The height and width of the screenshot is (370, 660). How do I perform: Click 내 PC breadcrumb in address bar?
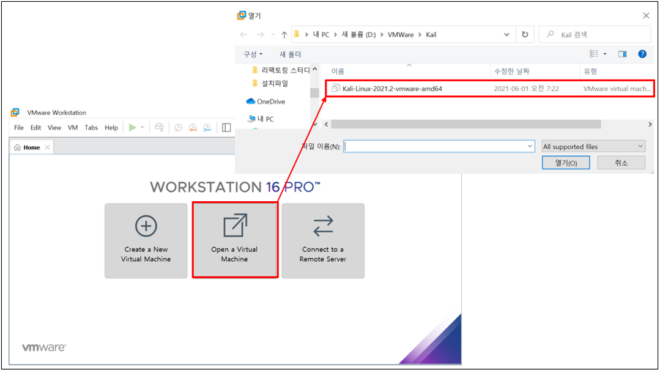click(x=321, y=34)
